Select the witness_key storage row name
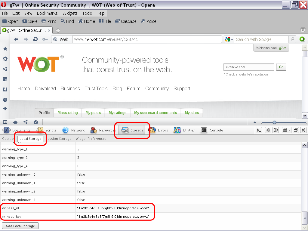 pos(12,217)
